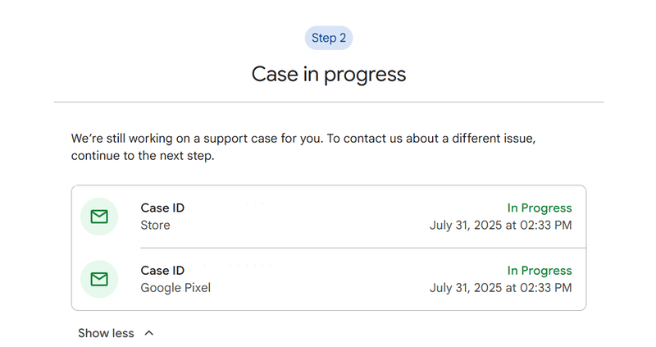Click the horizontal line under the heading

pos(328,103)
